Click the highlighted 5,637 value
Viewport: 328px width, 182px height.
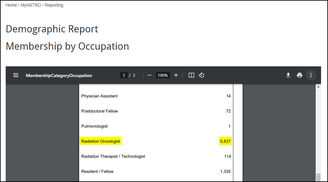coord(225,141)
